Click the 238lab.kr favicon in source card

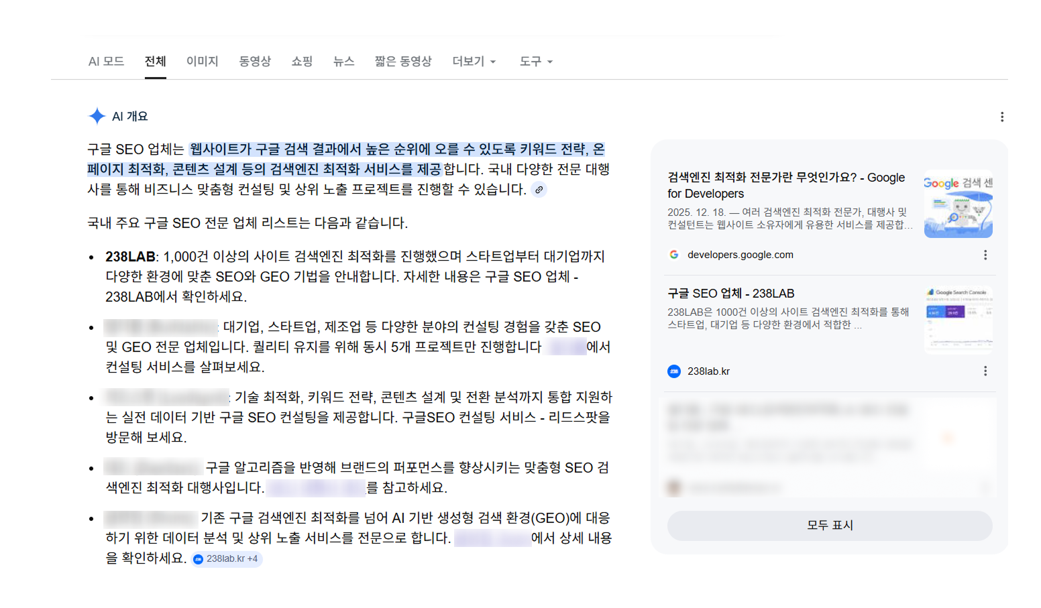[674, 371]
